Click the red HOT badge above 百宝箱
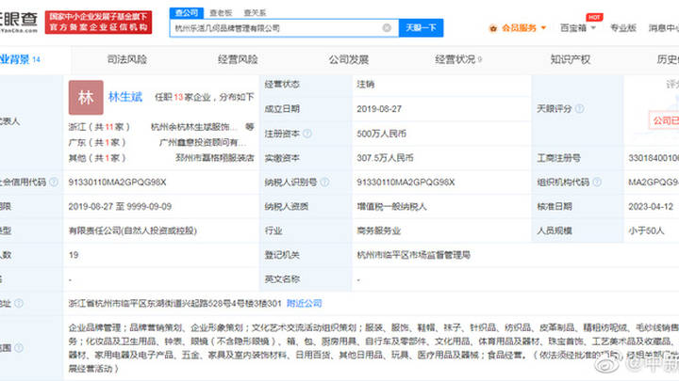The height and width of the screenshot is (381, 679). pos(594,17)
